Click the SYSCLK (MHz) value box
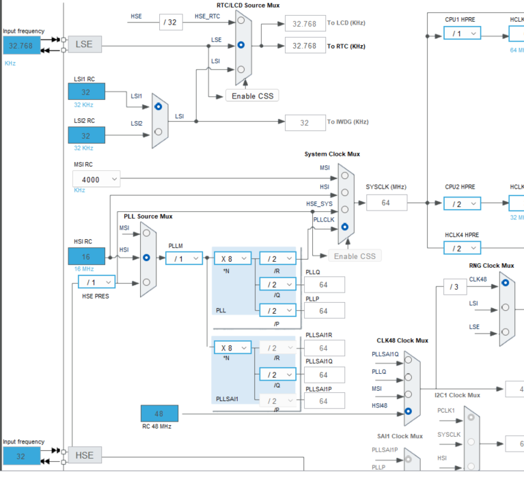Viewport: 524px width, 477px height. click(x=387, y=203)
